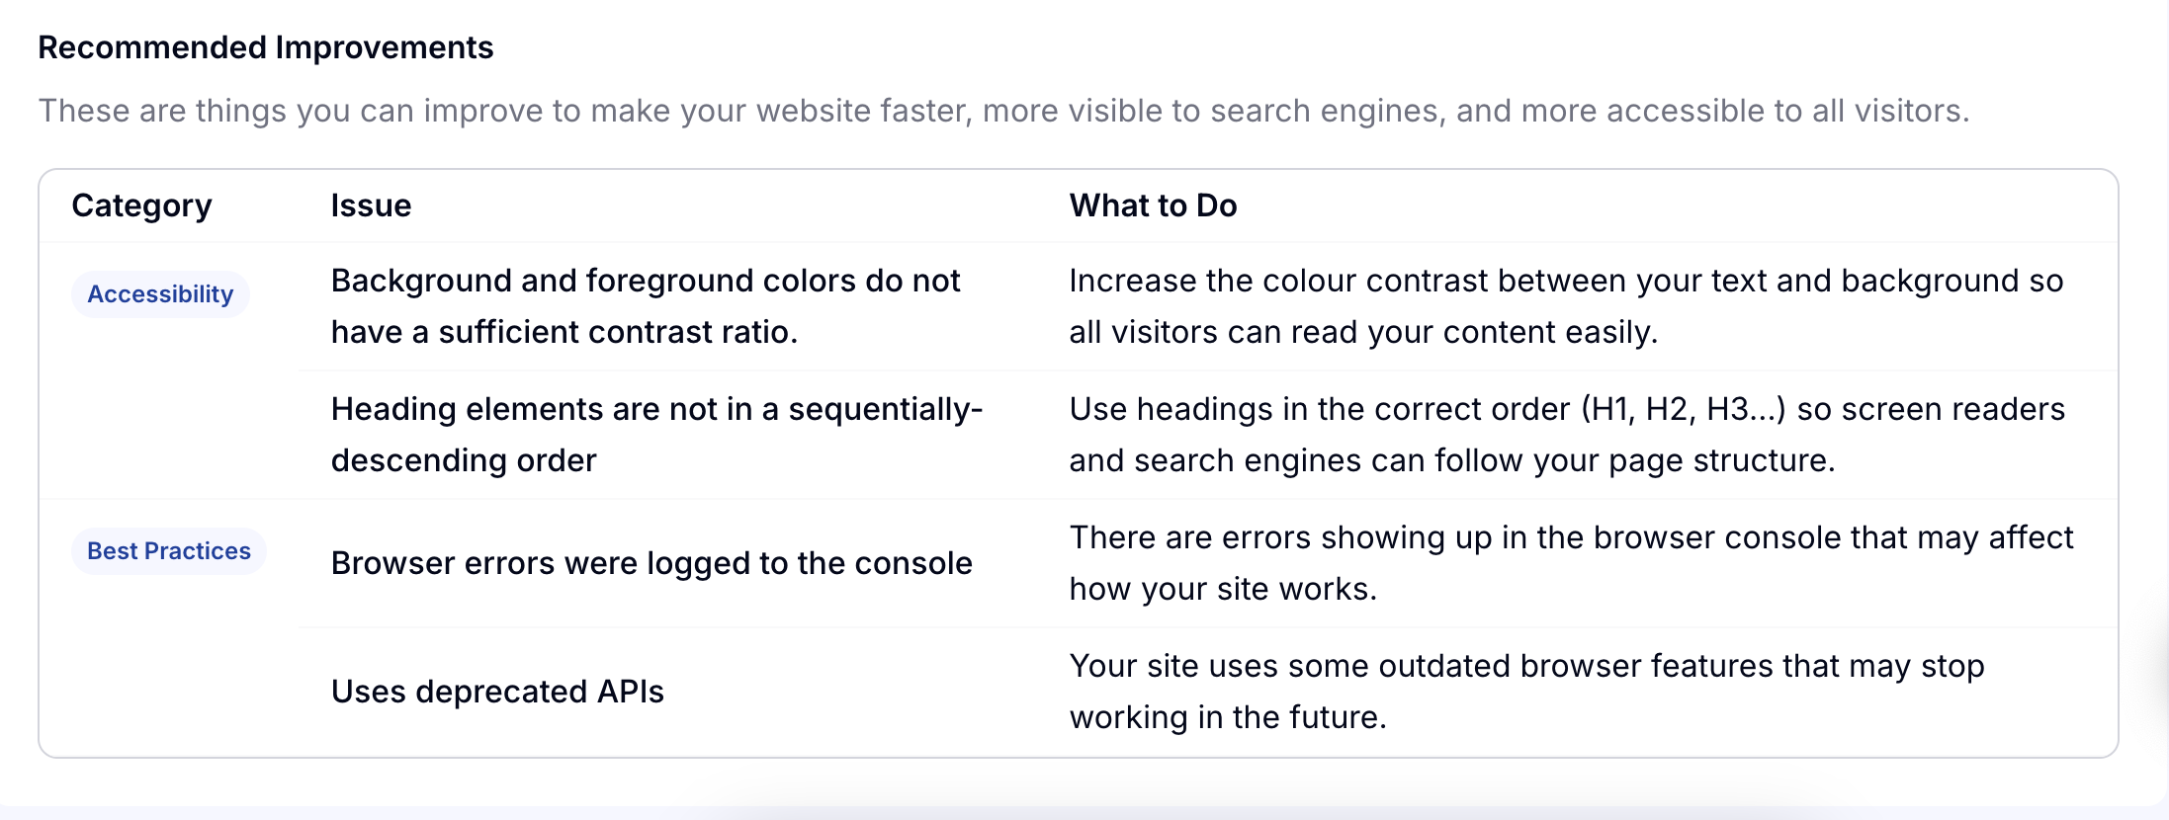Select the Category column header
This screenshot has width=2169, height=820.
(x=141, y=205)
